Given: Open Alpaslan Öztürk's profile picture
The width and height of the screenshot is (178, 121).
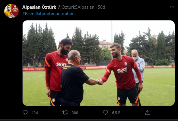Looking at the screenshot, I should (11, 11).
